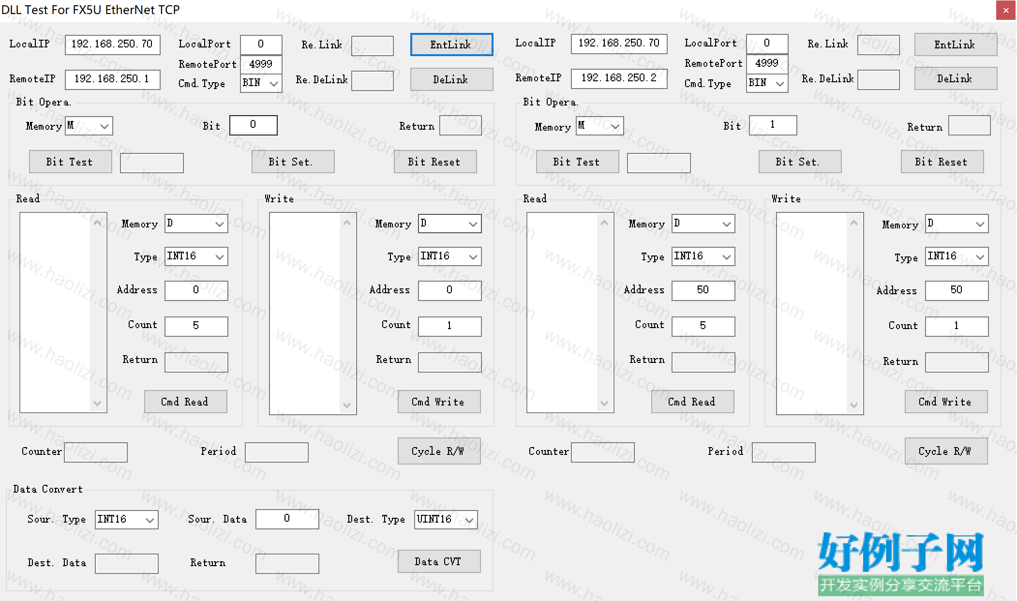The image size is (1017, 601).
Task: Focus LocalPort field for remote 192.168.250.1
Action: tap(261, 45)
